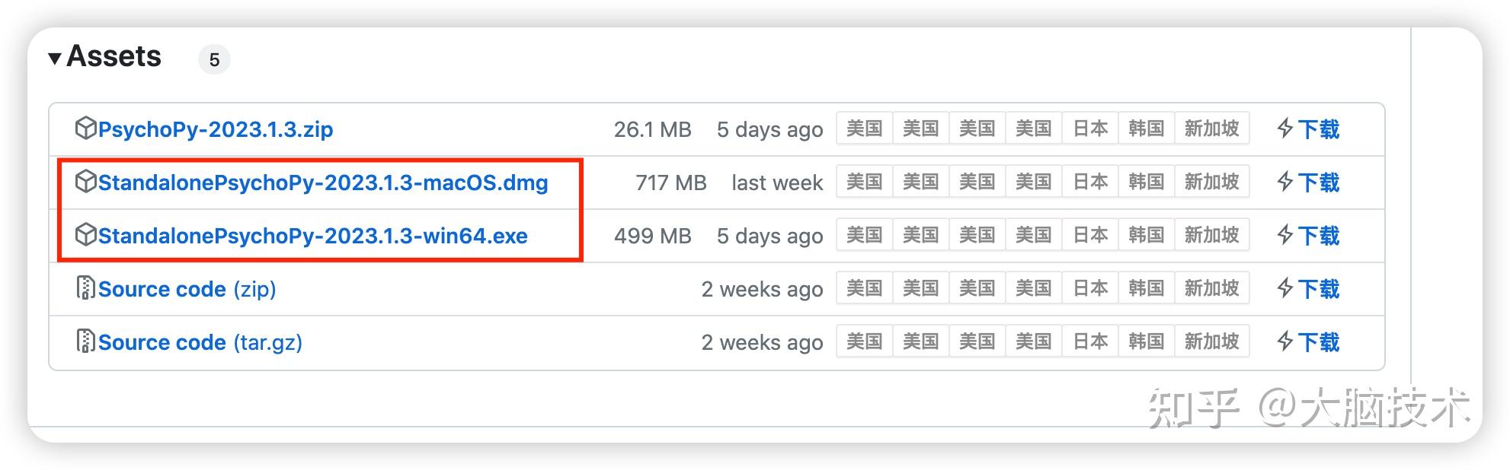Click file icon beside Source code (tar.gz)
1510x470 pixels.
point(85,341)
